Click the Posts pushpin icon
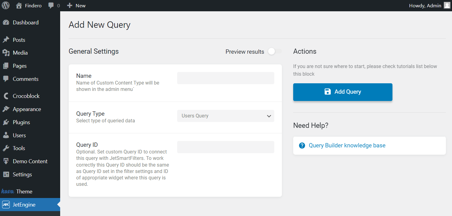The width and height of the screenshot is (452, 216). point(6,40)
